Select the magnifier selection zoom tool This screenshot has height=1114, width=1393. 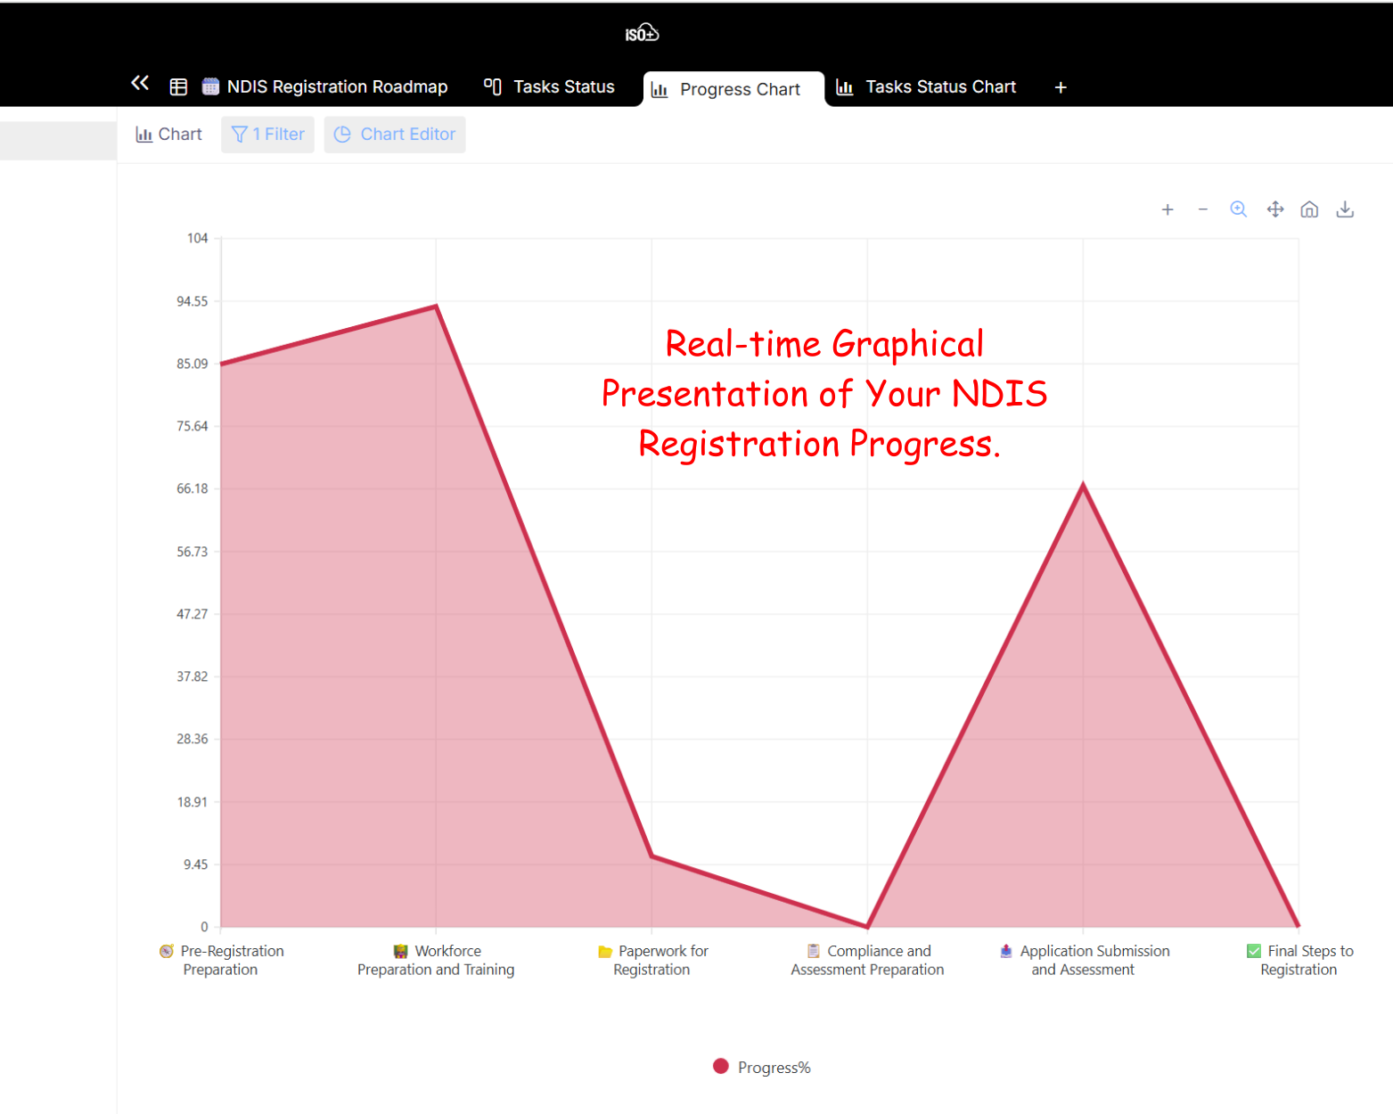point(1238,209)
